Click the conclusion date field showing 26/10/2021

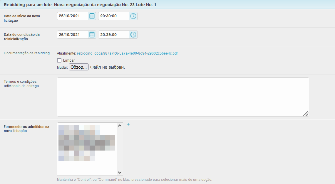(72, 35)
